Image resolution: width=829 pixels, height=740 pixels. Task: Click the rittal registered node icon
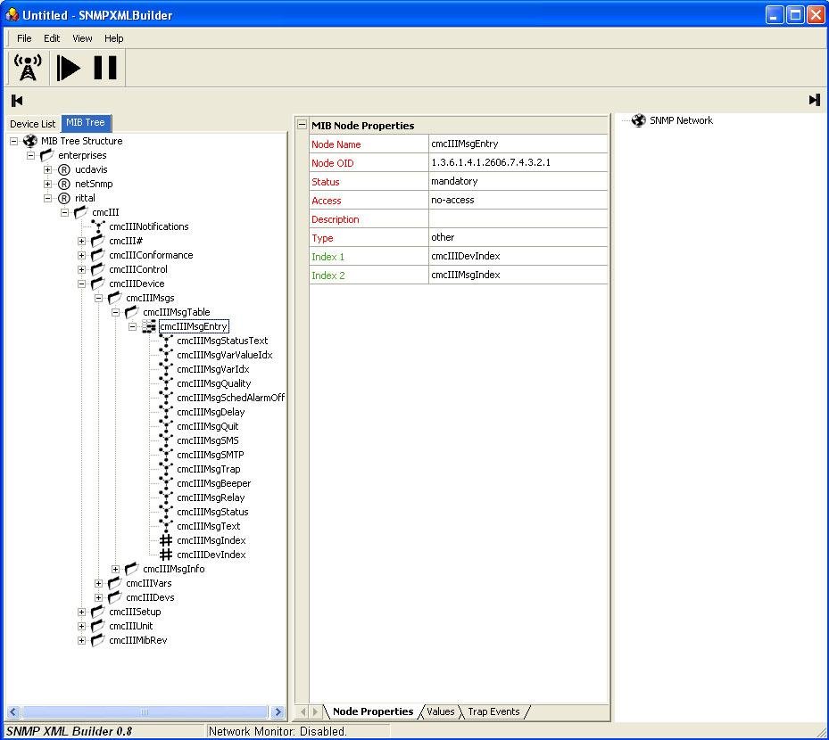pos(64,198)
